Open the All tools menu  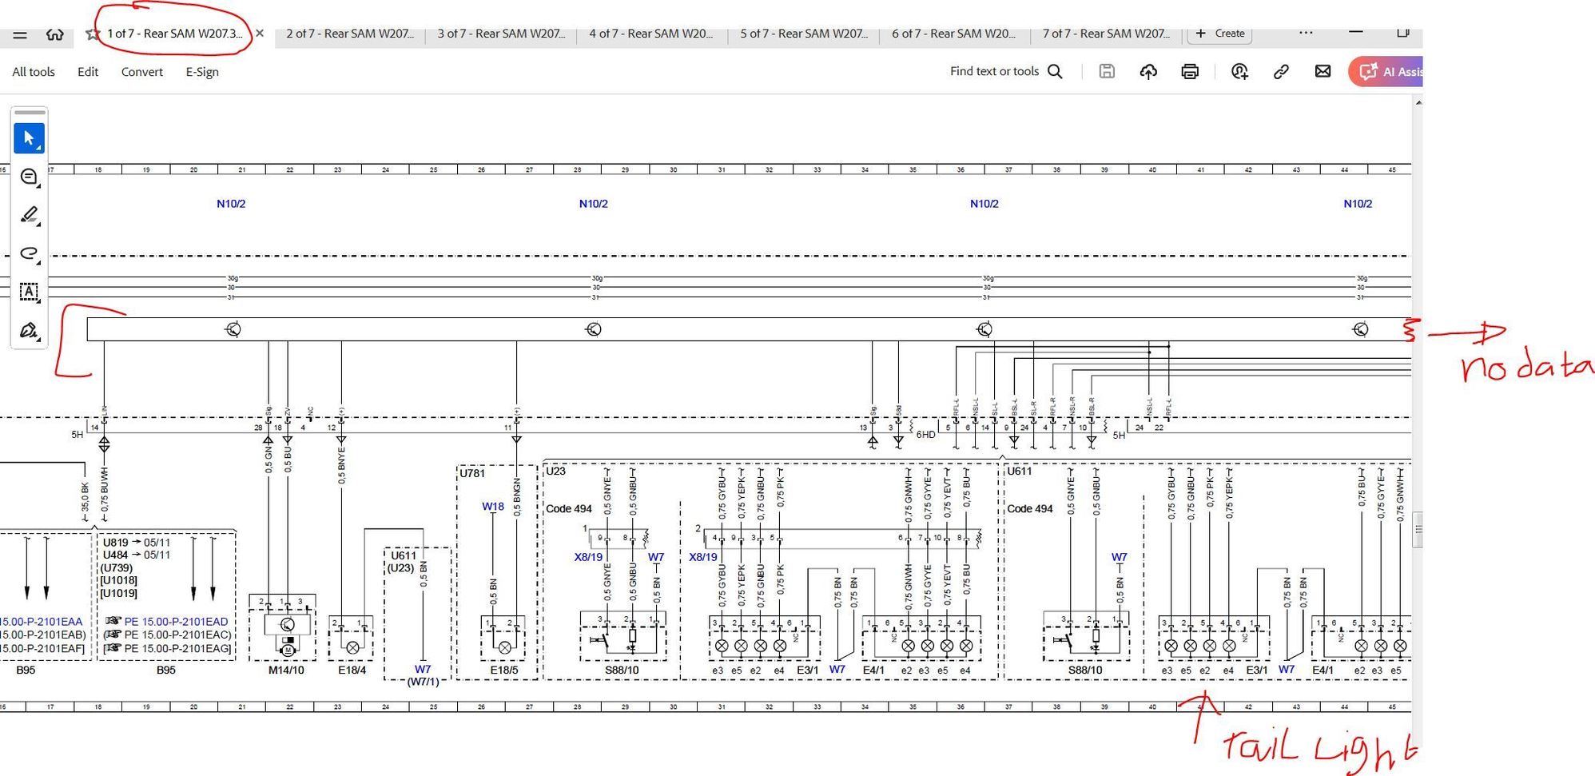(x=34, y=72)
